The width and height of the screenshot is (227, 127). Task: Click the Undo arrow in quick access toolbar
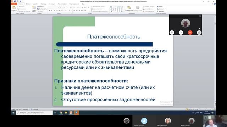[17, 1]
